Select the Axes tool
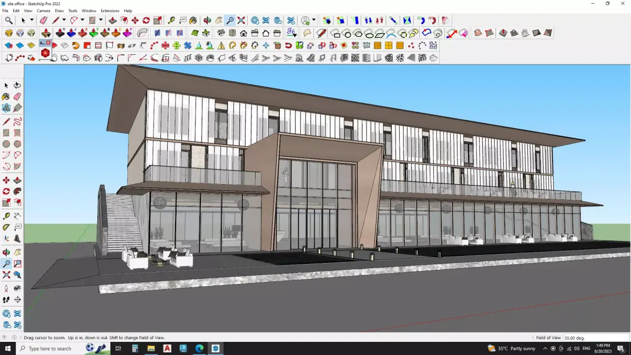631x355 pixels. coord(6,238)
